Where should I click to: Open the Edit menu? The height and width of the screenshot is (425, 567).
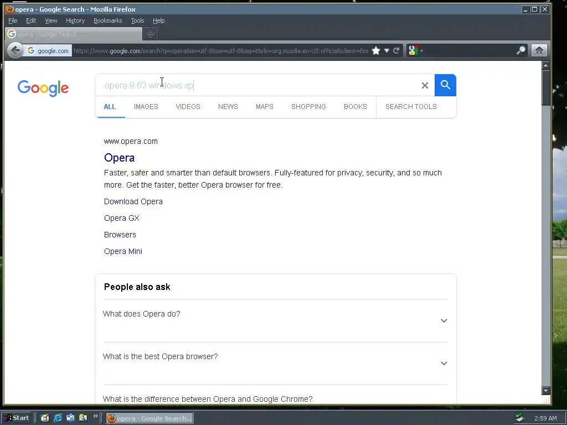pos(31,20)
